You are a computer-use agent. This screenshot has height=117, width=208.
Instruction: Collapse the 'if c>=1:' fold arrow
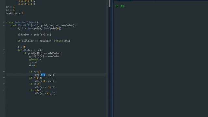(x=4, y=84)
